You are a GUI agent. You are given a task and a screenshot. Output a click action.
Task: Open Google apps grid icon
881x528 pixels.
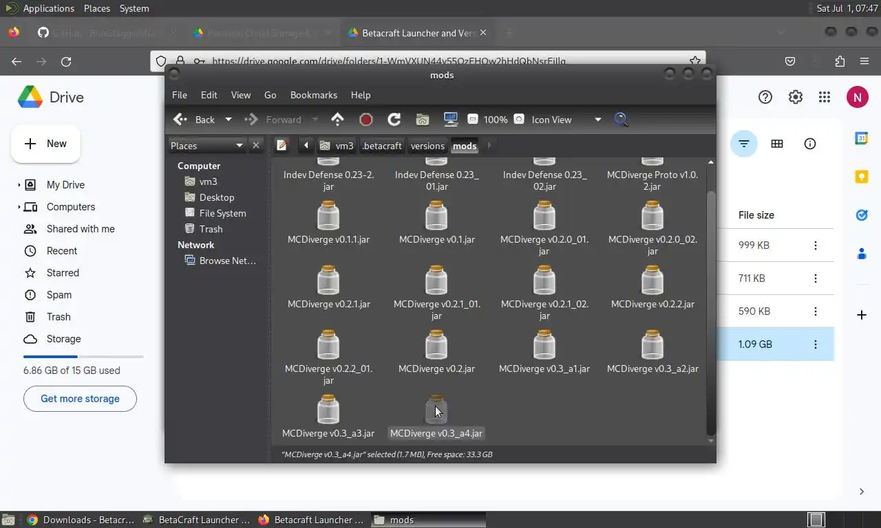coord(825,97)
